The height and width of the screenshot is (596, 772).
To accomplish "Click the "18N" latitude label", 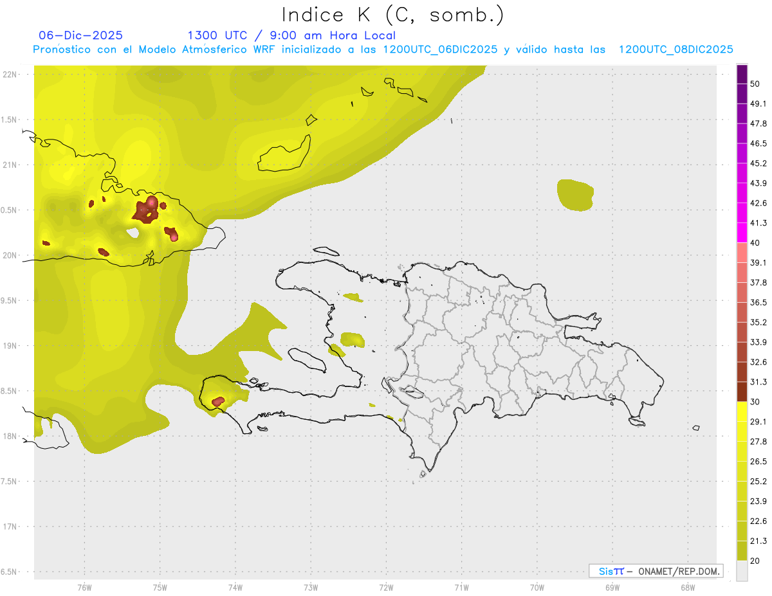I will pyautogui.click(x=9, y=436).
